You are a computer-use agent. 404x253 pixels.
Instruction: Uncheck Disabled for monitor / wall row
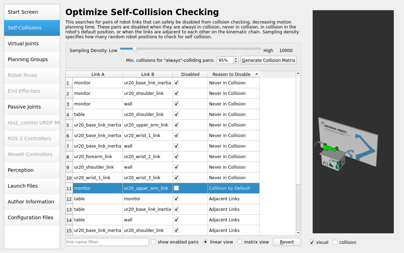(x=176, y=104)
